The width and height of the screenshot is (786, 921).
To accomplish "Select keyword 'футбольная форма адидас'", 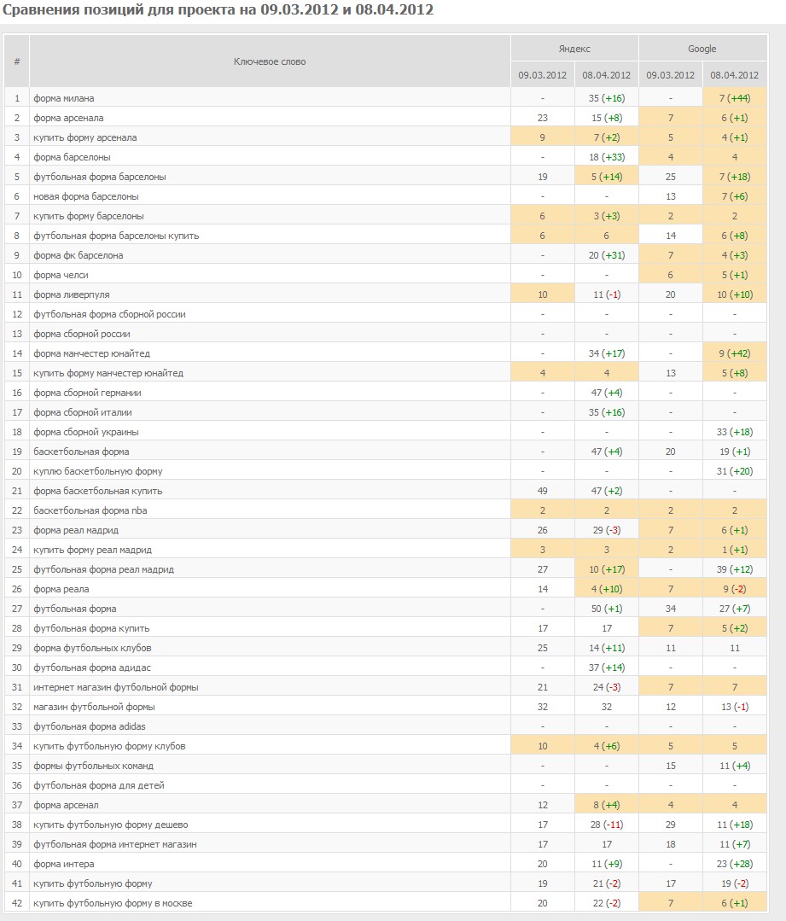I will coord(92,667).
